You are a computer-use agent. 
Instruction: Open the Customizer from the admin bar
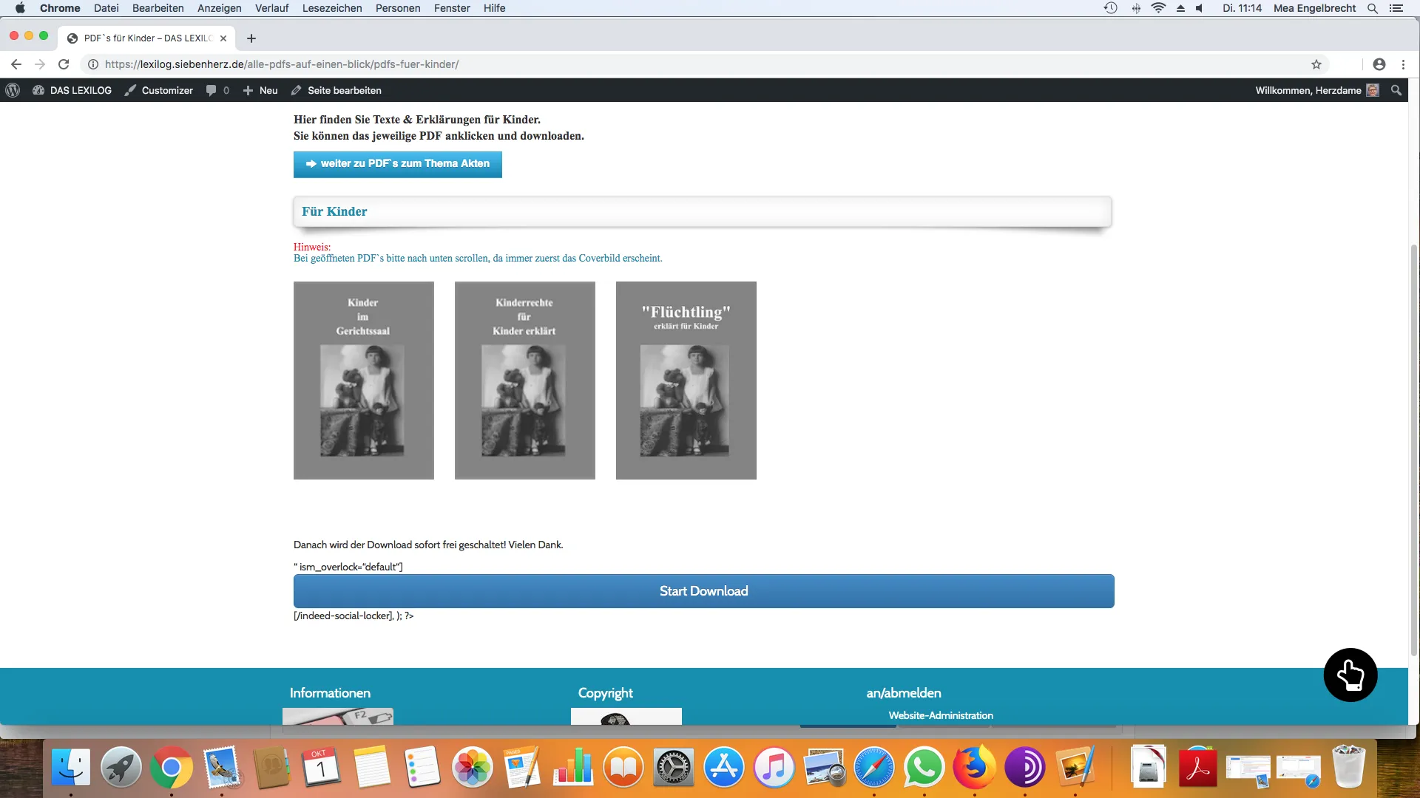pos(159,90)
